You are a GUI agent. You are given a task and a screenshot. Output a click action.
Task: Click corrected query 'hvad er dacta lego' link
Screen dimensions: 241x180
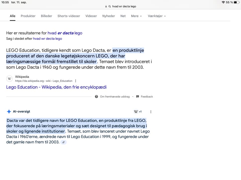click(x=65, y=33)
